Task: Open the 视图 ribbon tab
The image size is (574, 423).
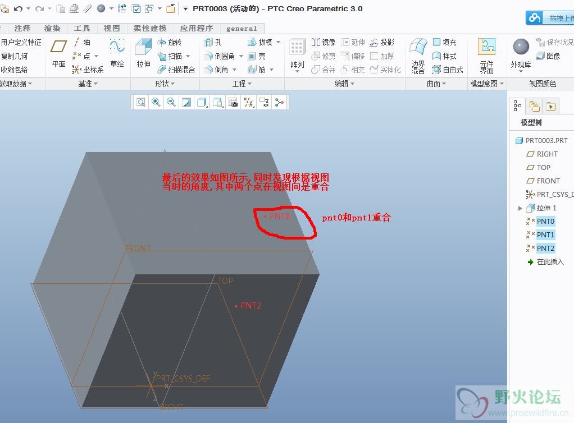Action: 112,28
